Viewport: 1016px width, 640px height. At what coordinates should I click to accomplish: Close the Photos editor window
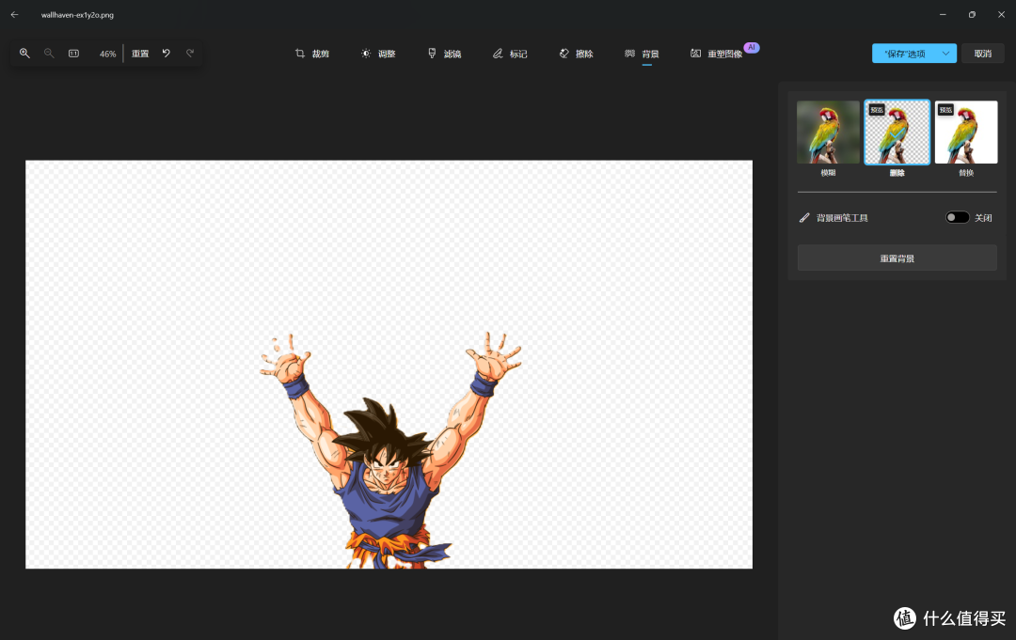click(1001, 14)
